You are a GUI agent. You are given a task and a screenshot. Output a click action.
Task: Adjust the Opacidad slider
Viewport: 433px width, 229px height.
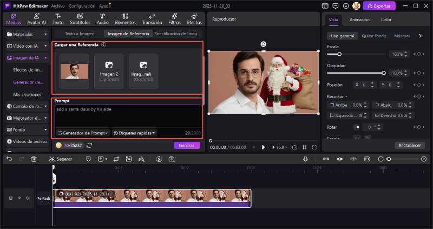click(x=356, y=73)
